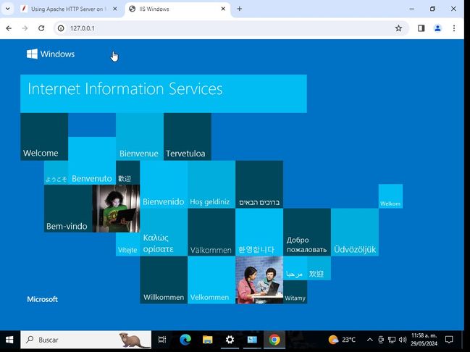Click the Windows logo on the page
Image resolution: width=470 pixels, height=352 pixels.
point(51,54)
